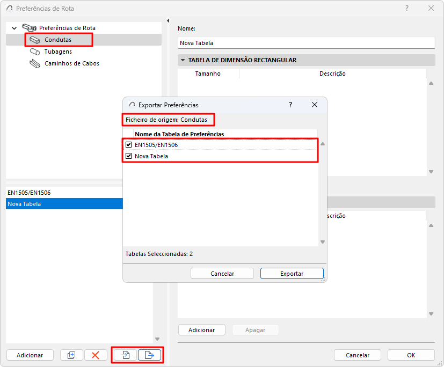Screen dimensions: 444x367
Task: Collapse the Preferências de Rota tree node
Action: coord(14,28)
